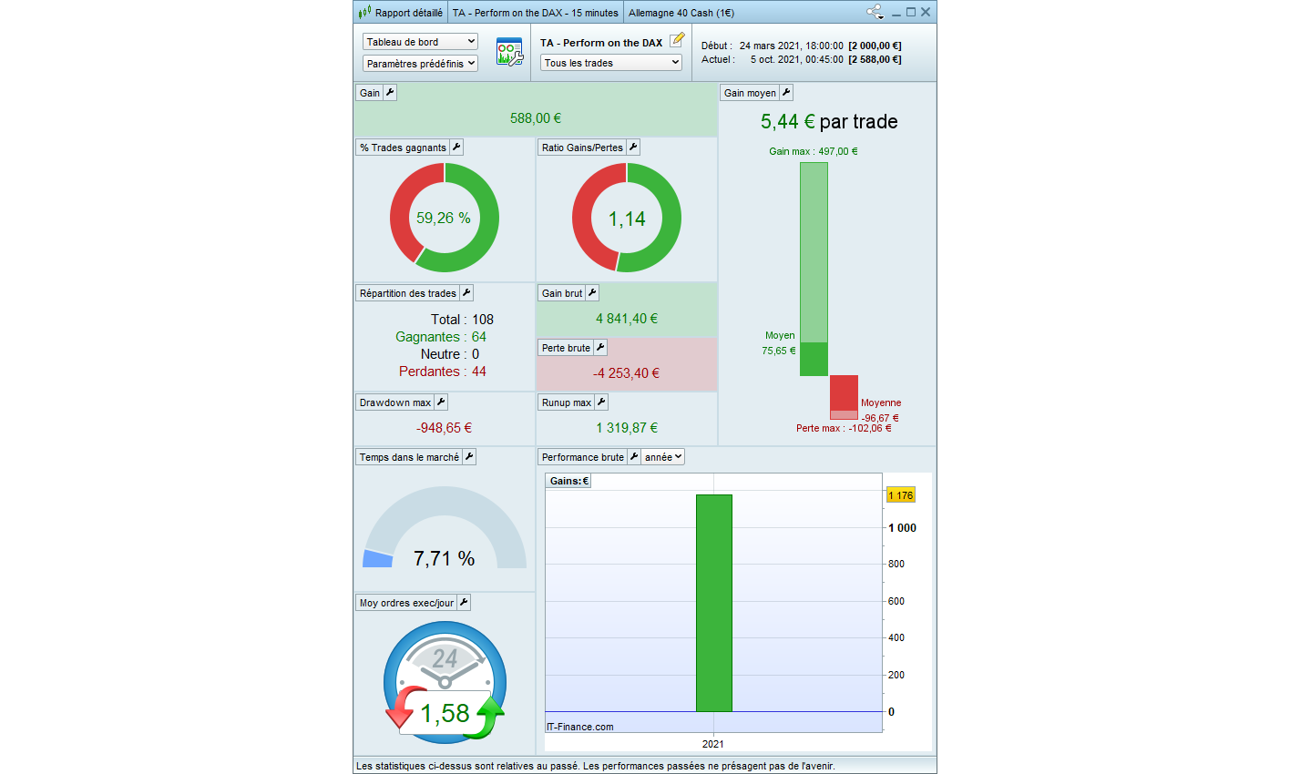The width and height of the screenshot is (1290, 774).
Task: Open the Gain moyen wrench settings
Action: coord(786,93)
